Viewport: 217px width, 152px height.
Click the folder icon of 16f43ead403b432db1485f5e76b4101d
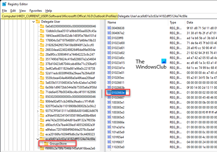tap(42, 36)
